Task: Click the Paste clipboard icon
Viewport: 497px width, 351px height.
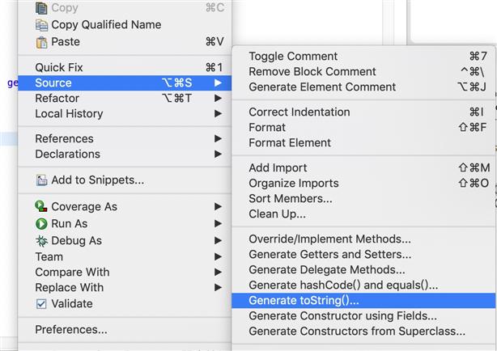Action: click(41, 42)
